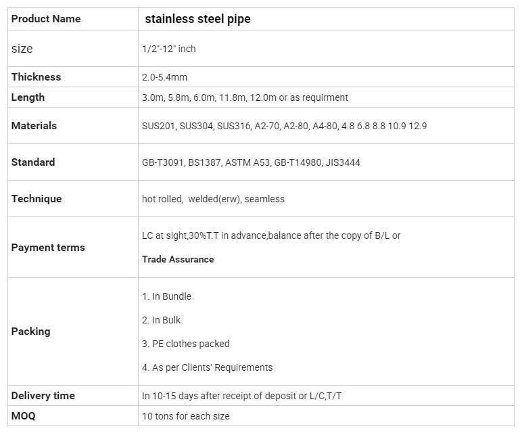Click the bold Trade Assurance text
The image size is (522, 433).
[178, 259]
